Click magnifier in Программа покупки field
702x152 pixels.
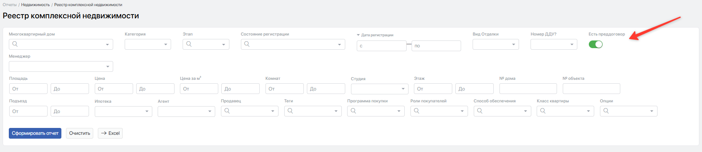[x=353, y=111]
